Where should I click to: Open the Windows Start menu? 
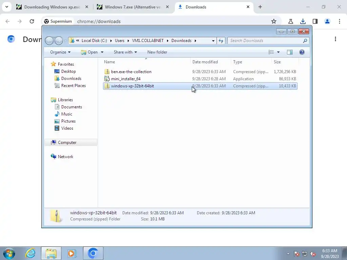click(9, 253)
